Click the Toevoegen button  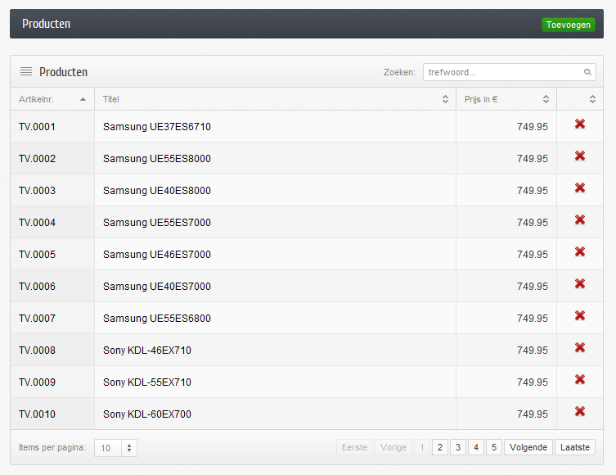pos(568,25)
